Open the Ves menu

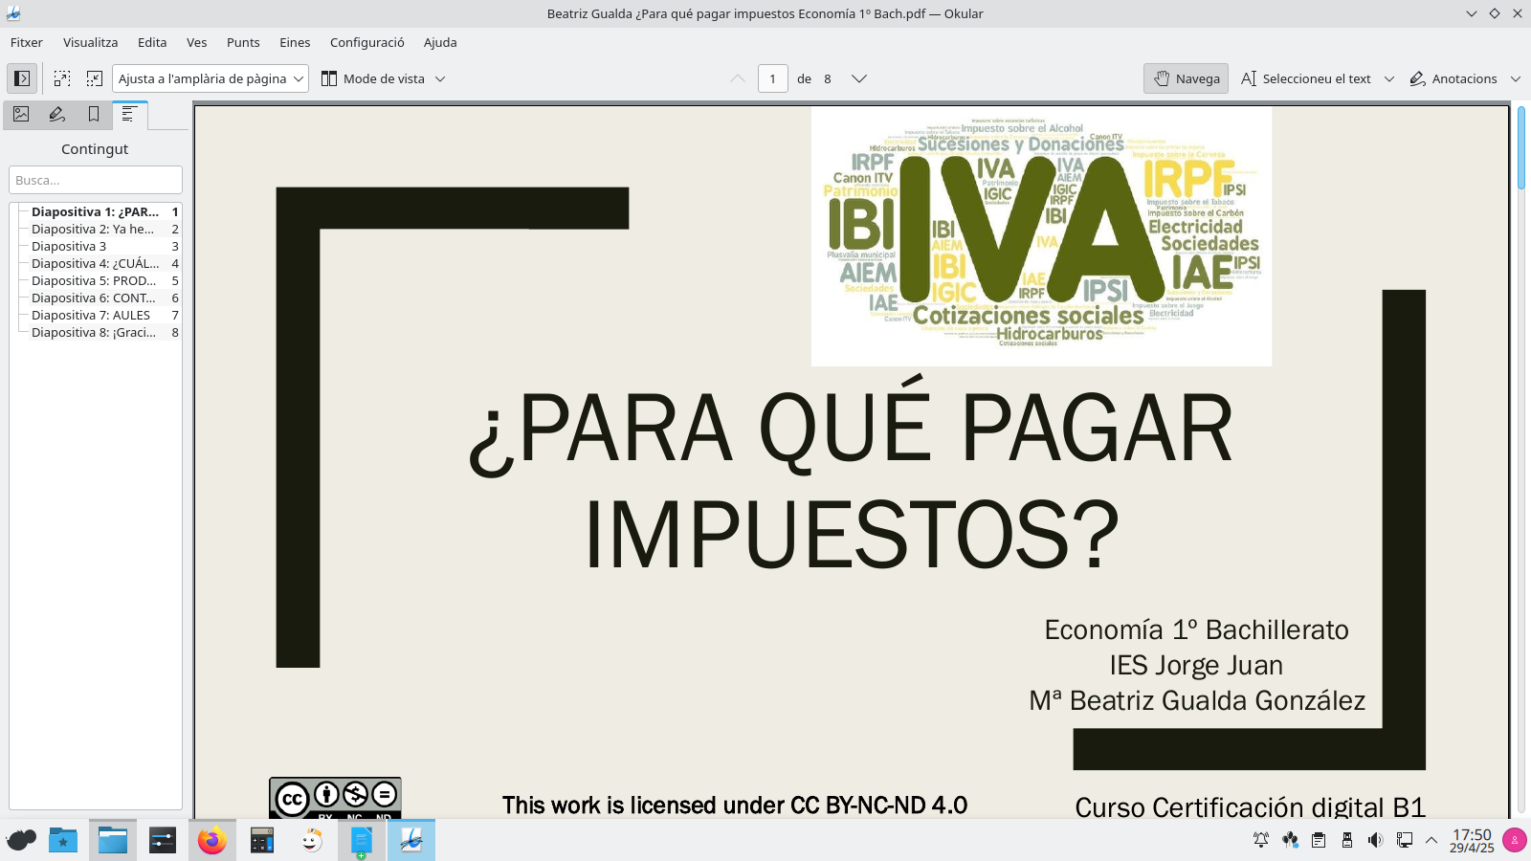(x=197, y=42)
